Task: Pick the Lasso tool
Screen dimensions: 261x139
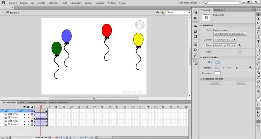Action: [258, 32]
